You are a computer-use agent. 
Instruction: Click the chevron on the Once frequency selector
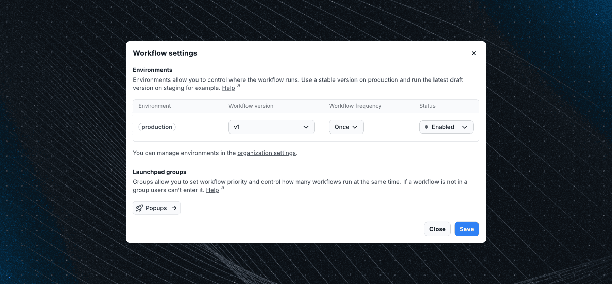point(355,127)
